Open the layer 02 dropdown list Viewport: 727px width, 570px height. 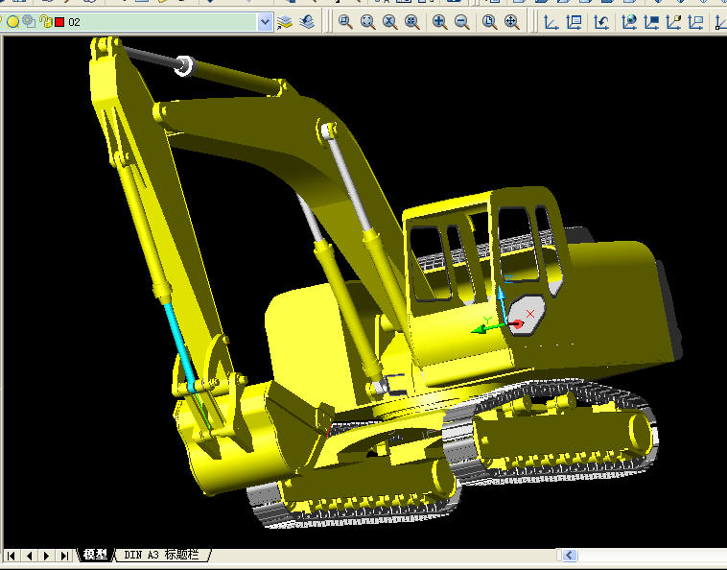pos(265,22)
